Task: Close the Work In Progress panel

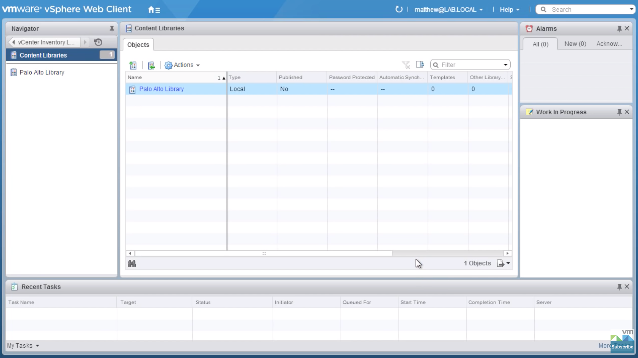Action: [x=627, y=112]
